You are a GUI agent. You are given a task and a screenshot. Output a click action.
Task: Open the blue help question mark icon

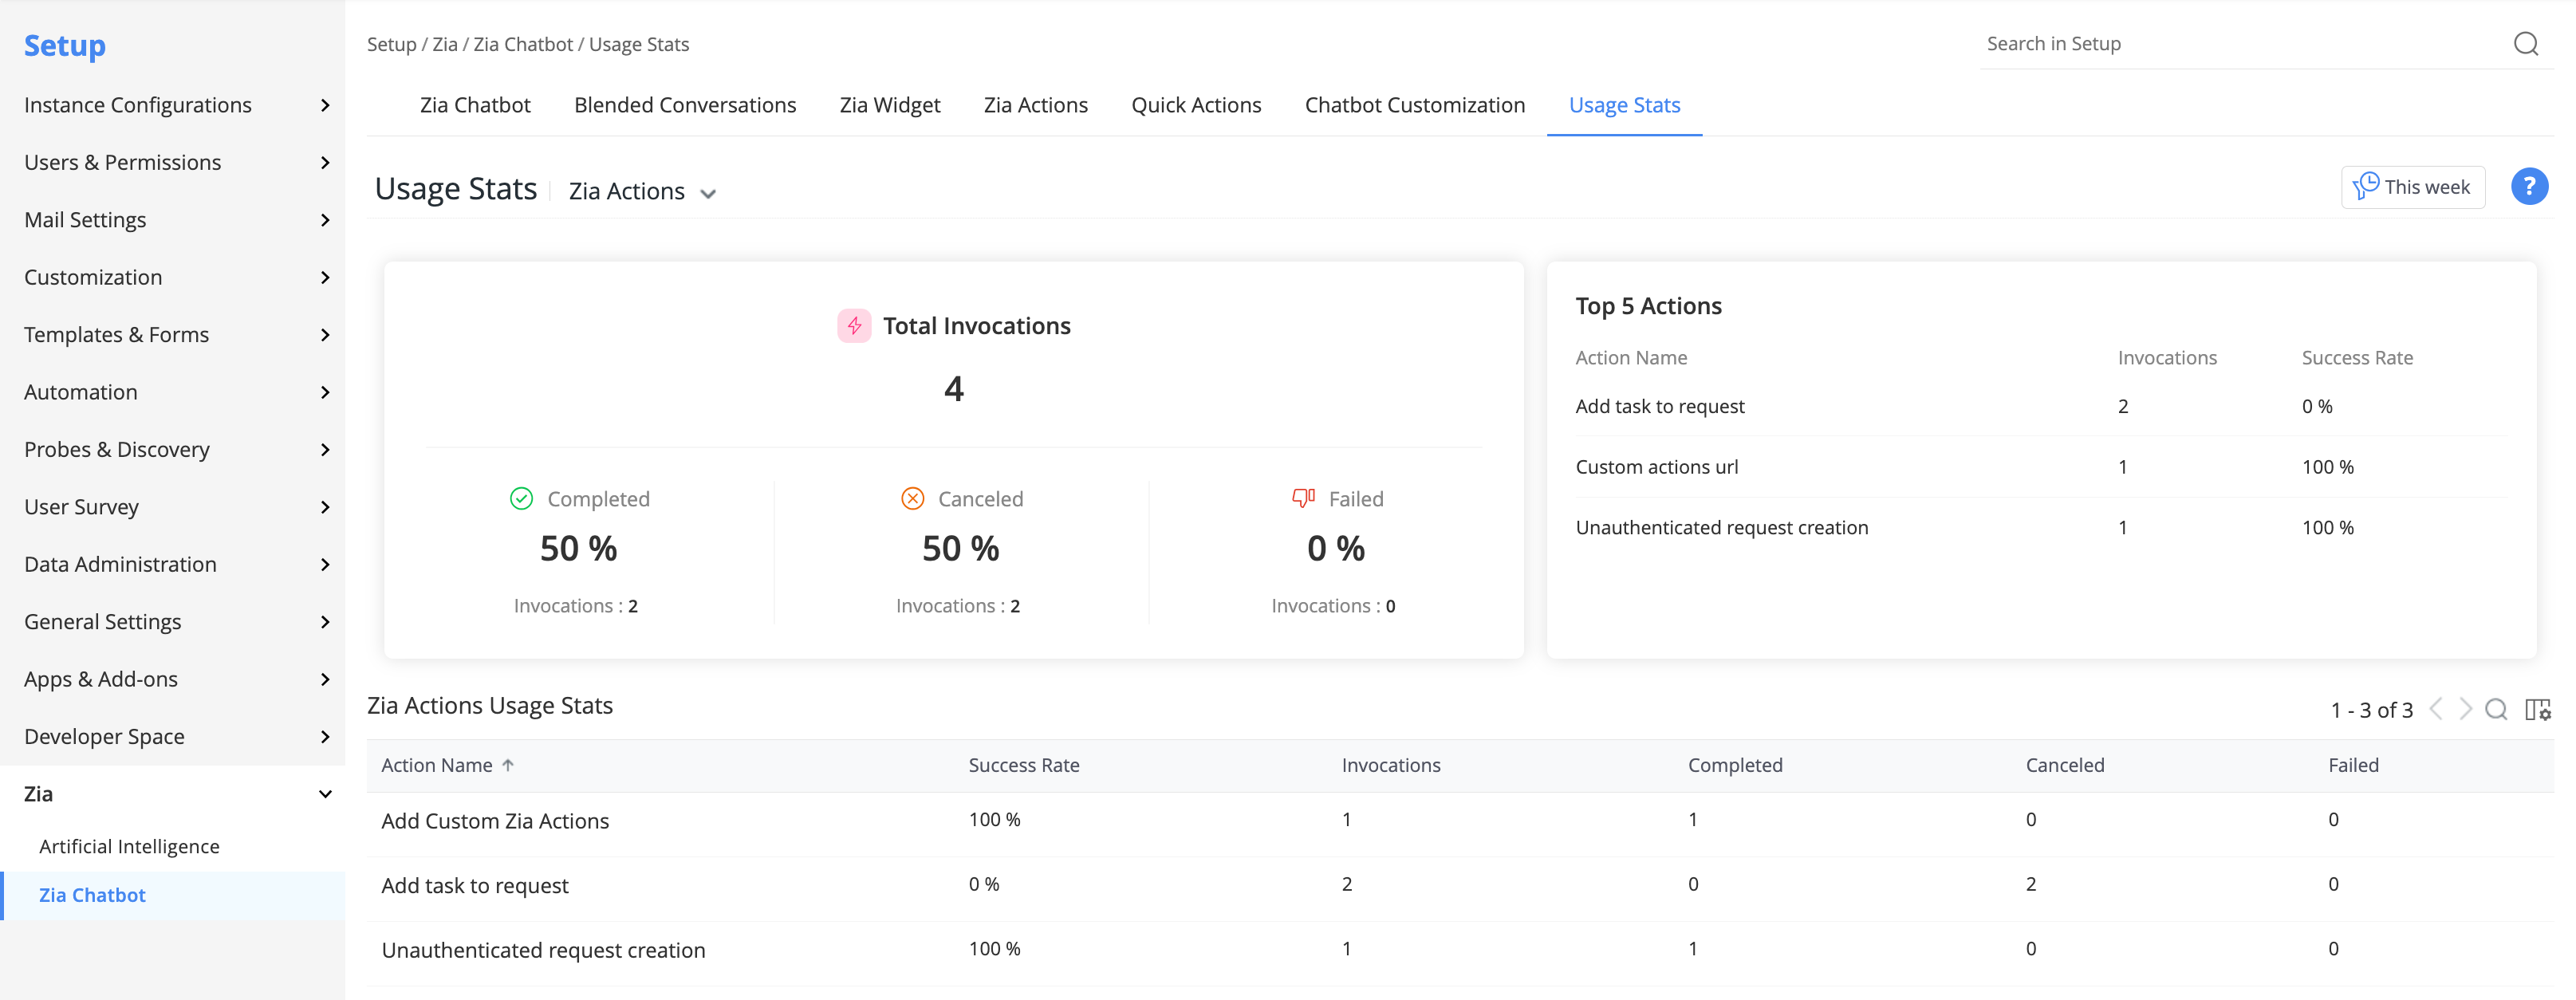[x=2528, y=186]
